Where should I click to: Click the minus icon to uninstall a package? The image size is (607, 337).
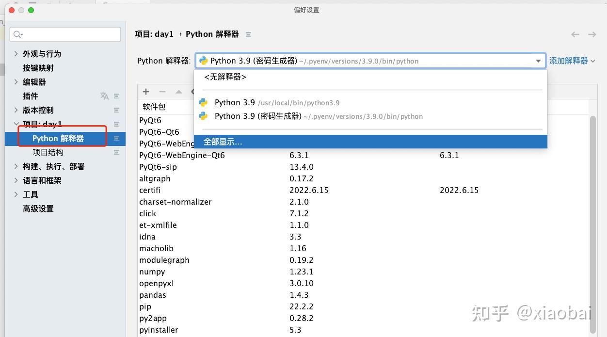click(x=162, y=92)
